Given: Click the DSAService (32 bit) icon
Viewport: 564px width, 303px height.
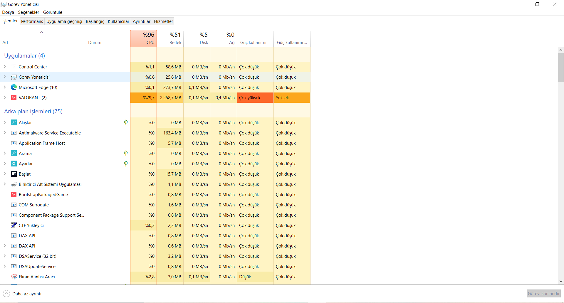Looking at the screenshot, I should (x=14, y=256).
